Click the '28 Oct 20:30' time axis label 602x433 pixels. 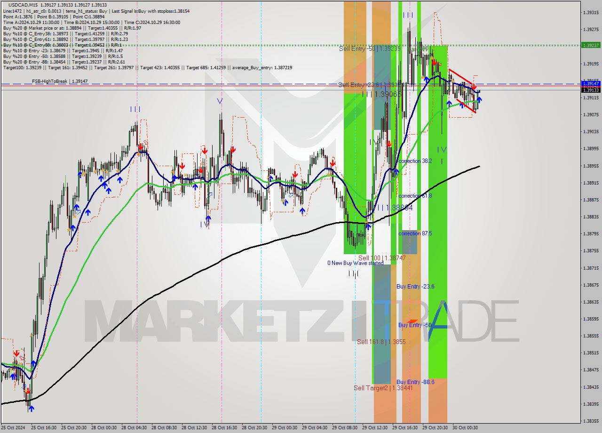point(254,428)
